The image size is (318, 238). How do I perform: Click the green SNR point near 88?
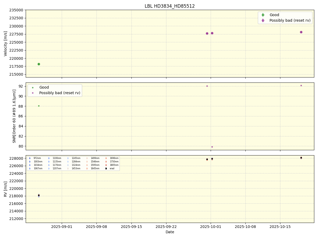point(39,106)
